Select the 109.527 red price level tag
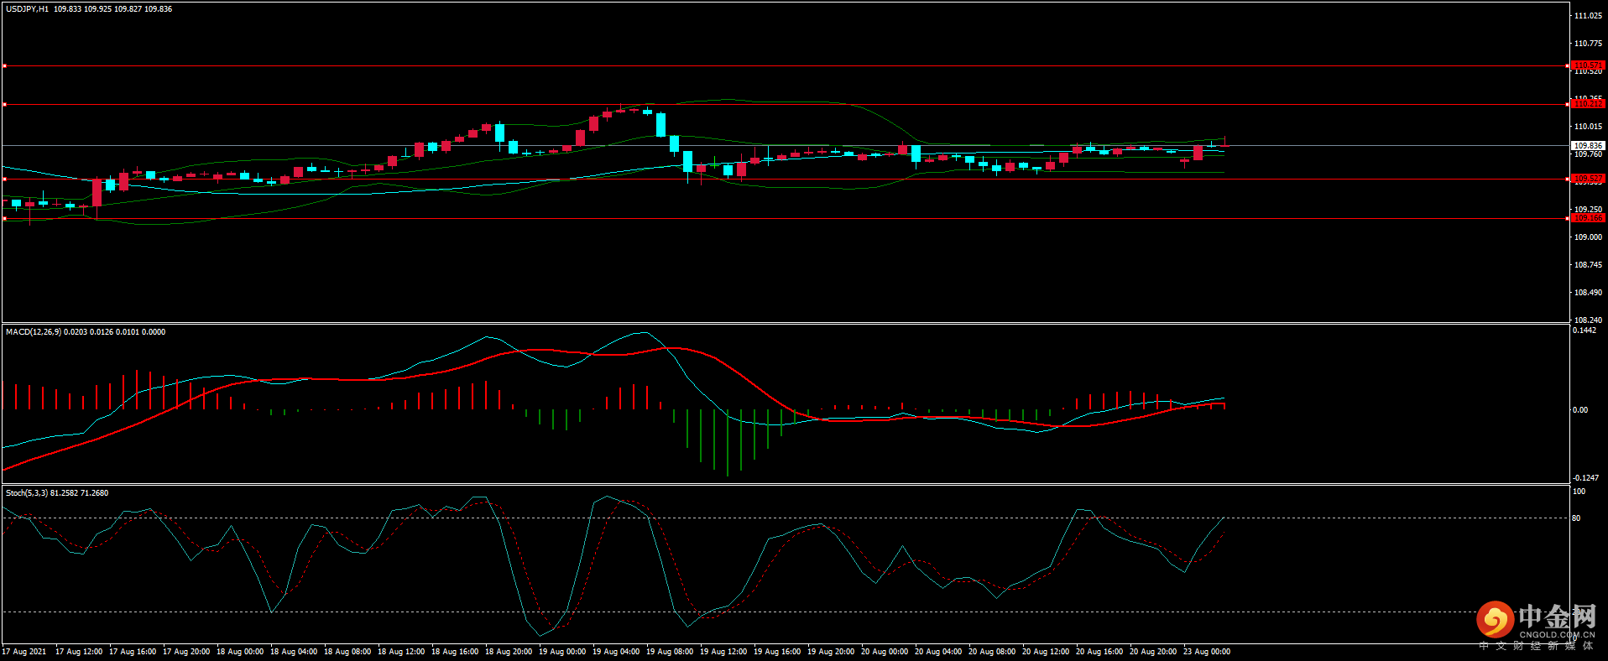 1588,179
